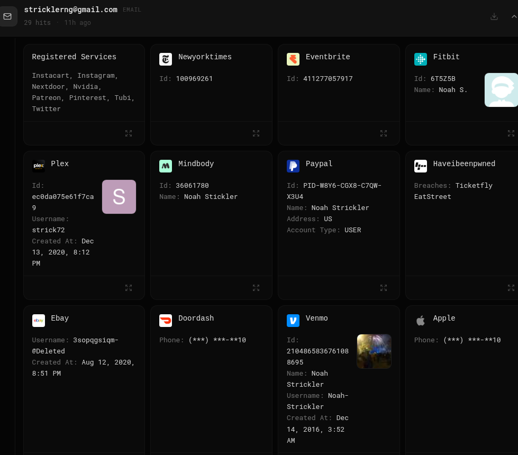
Task: Expand the Plex card details
Action: pyautogui.click(x=129, y=288)
